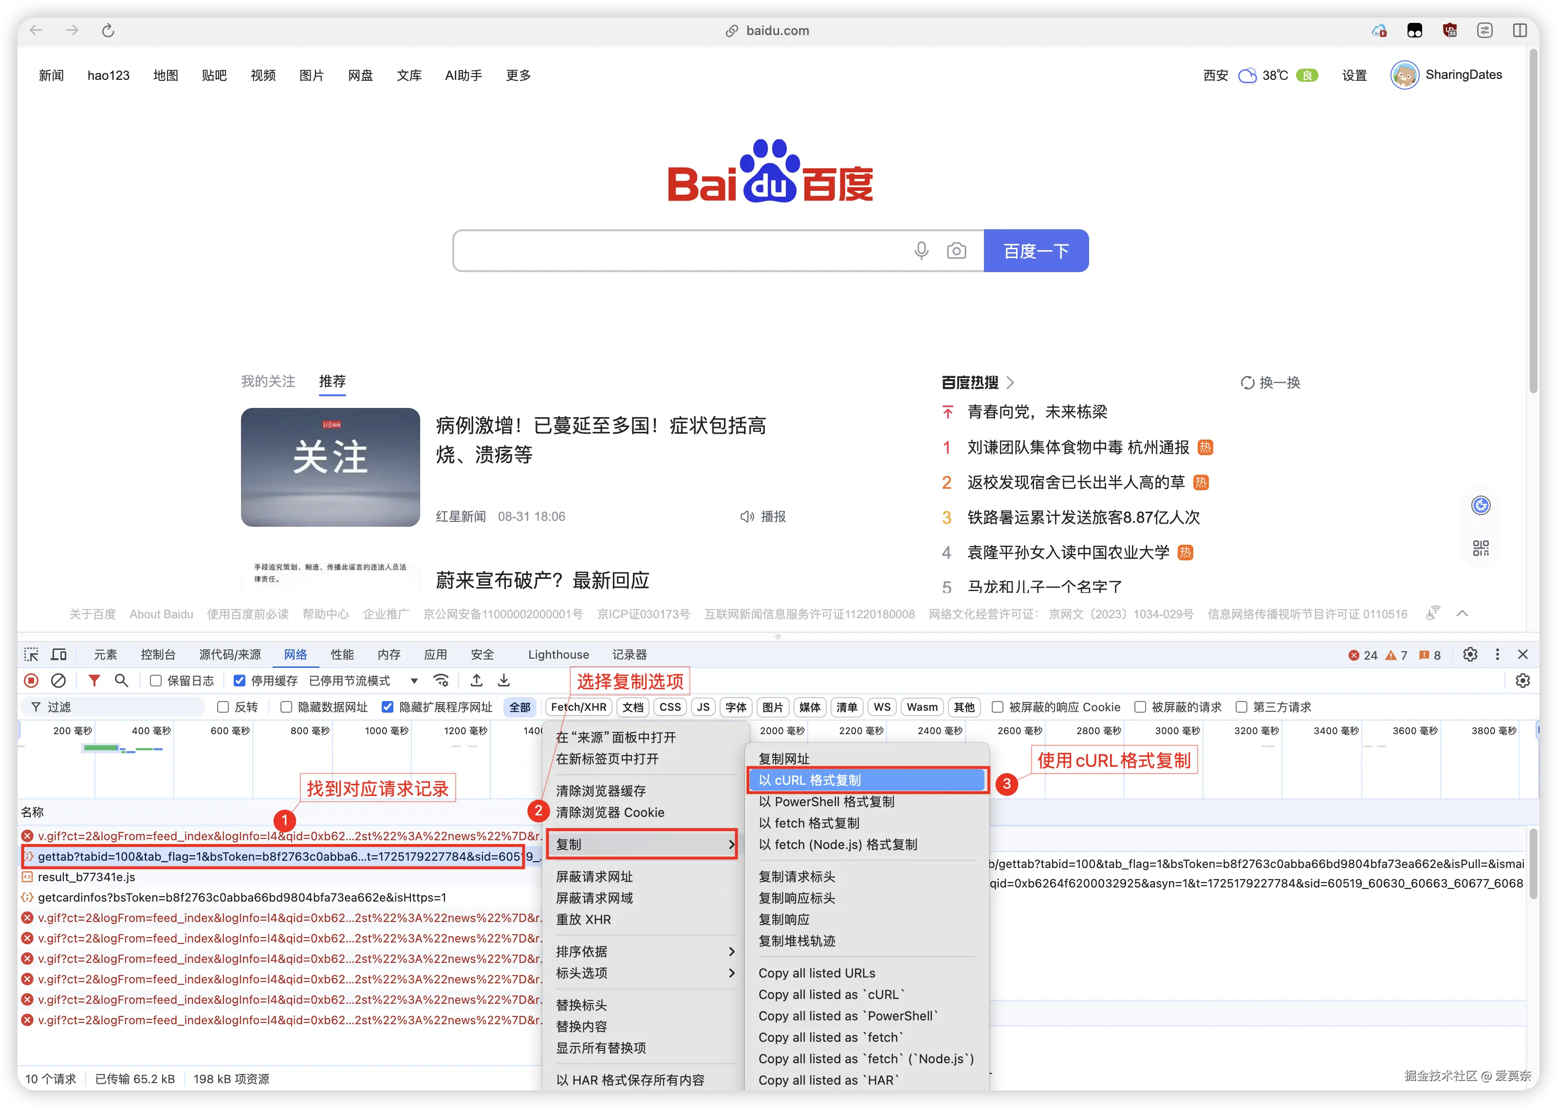Enable the 保留日志 checkbox

(156, 681)
